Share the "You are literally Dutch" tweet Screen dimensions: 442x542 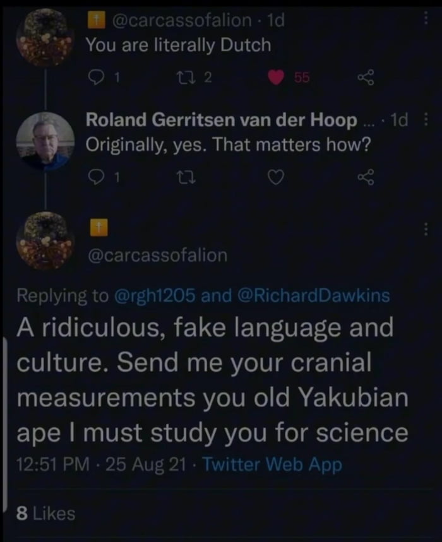[364, 78]
